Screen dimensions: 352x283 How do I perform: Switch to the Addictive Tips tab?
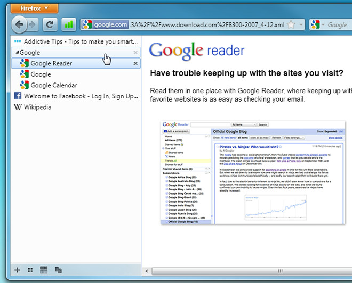(76, 41)
